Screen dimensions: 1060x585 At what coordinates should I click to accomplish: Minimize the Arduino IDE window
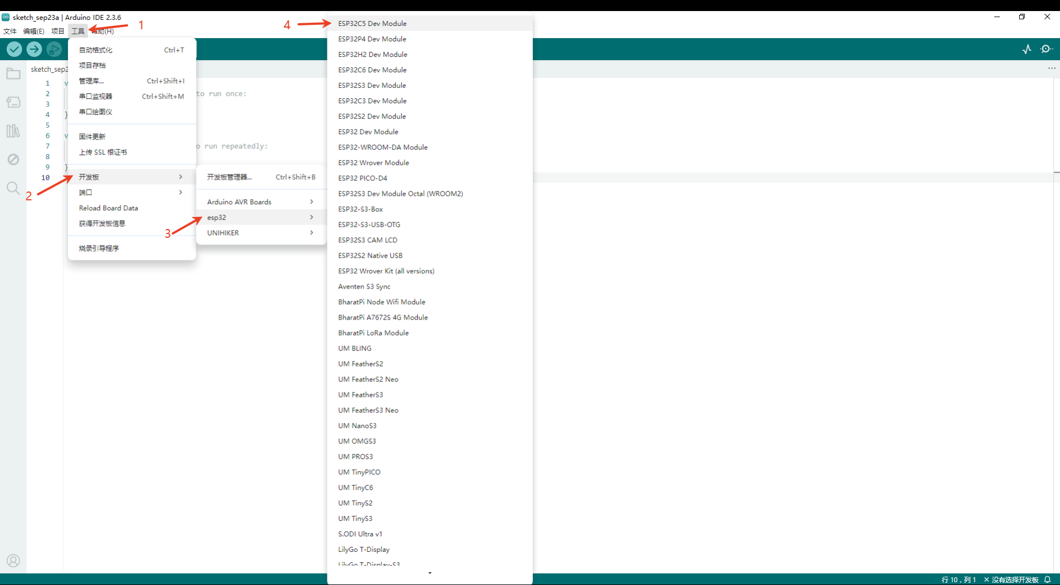pos(997,17)
